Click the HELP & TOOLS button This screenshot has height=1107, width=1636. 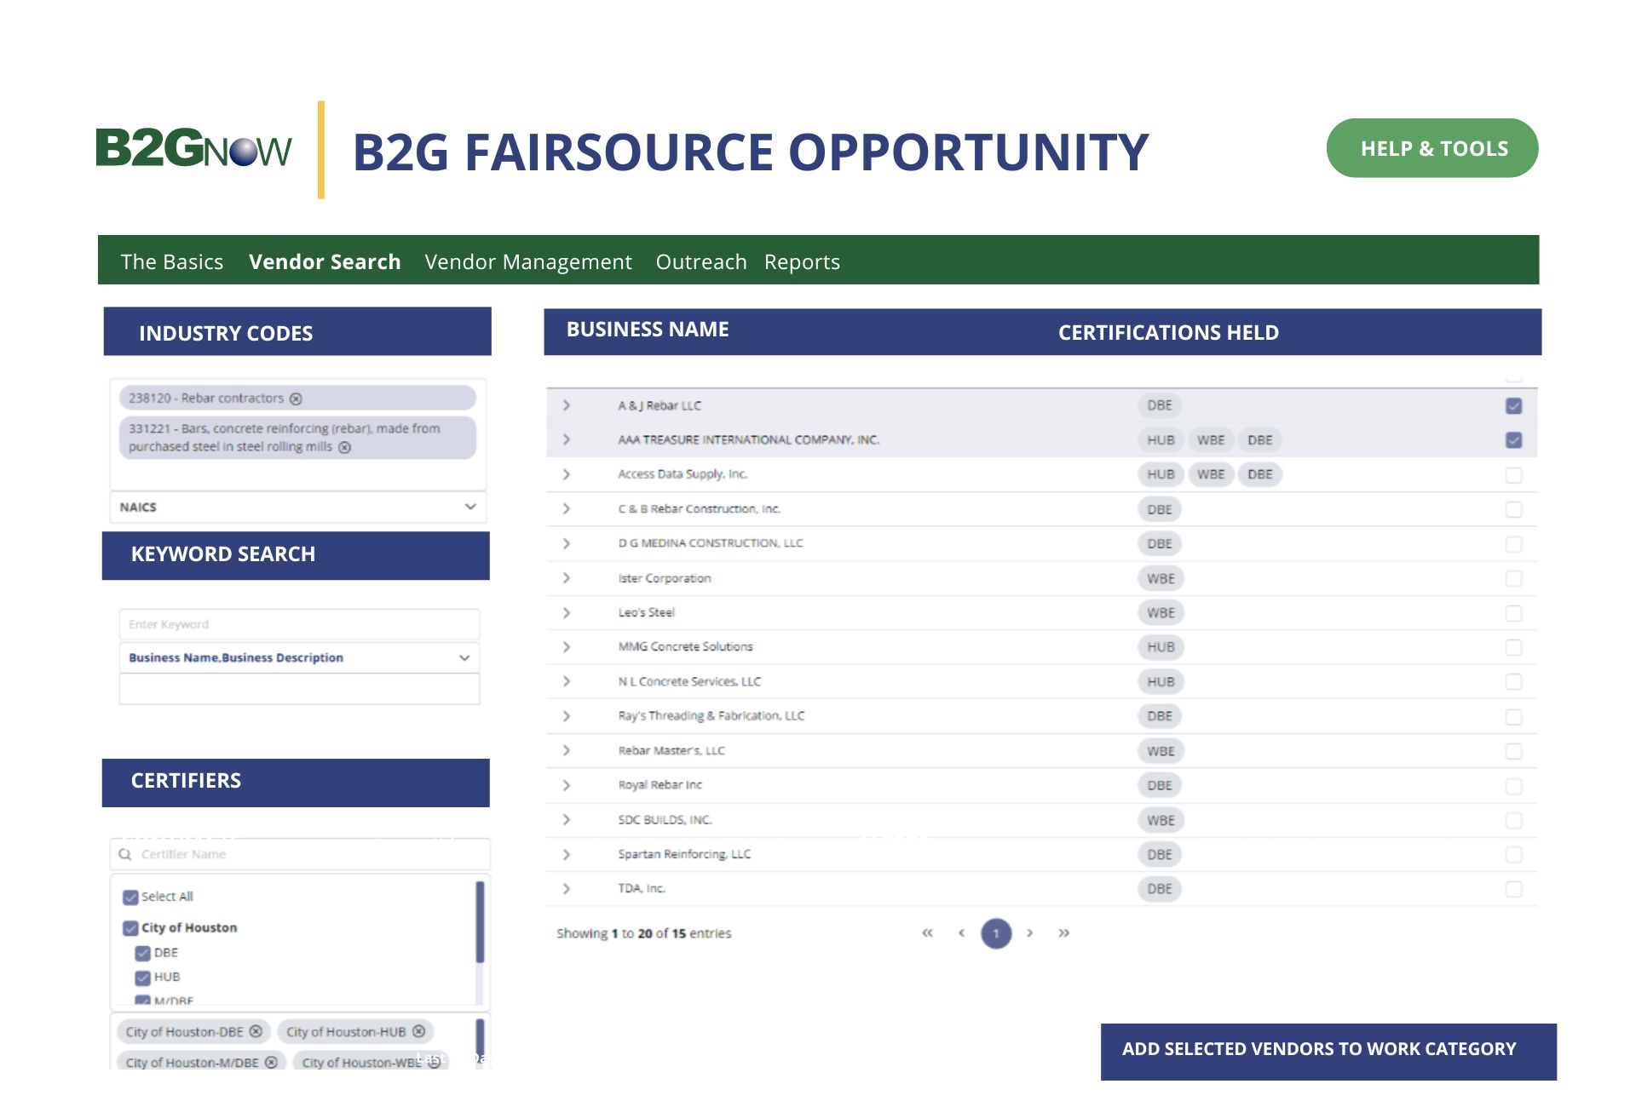[x=1432, y=147]
